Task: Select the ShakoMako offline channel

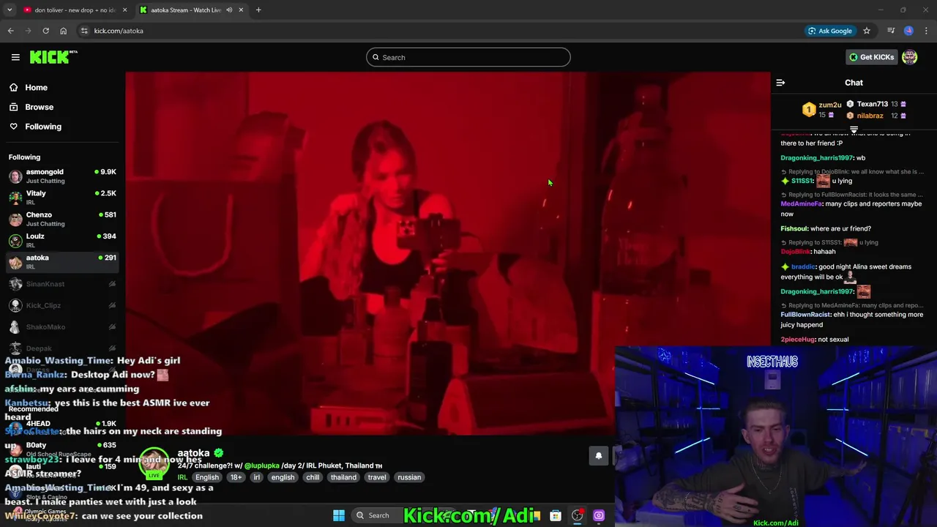Action: click(62, 327)
